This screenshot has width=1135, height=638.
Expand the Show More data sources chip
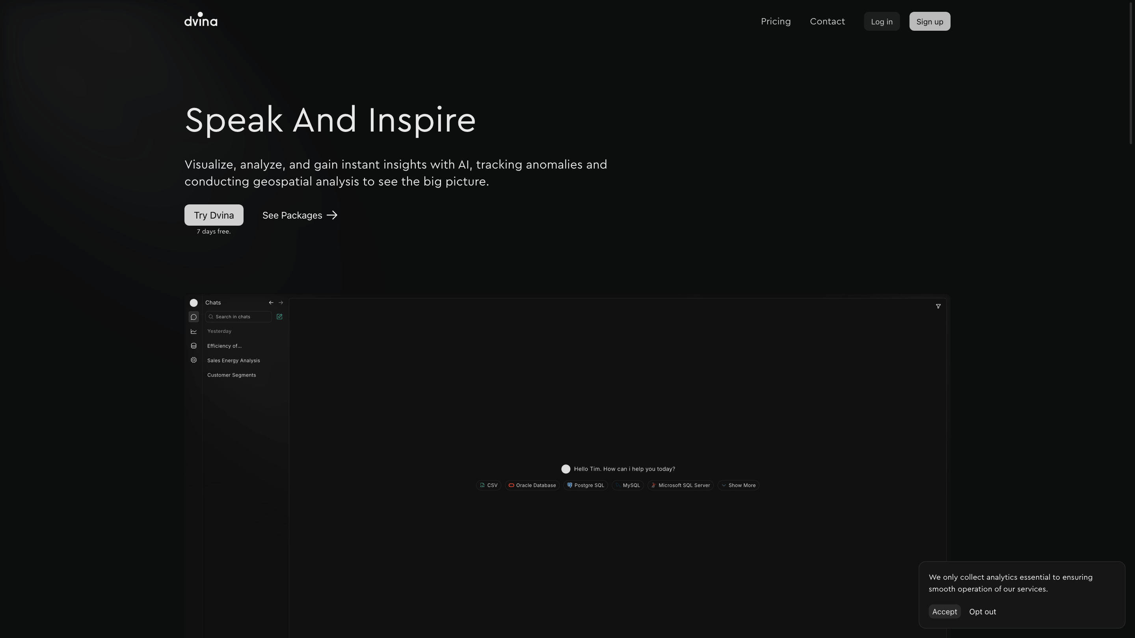[739, 485]
